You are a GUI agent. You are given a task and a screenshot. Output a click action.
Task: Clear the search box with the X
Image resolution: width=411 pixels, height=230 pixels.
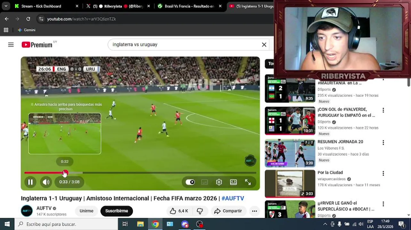[264, 45]
